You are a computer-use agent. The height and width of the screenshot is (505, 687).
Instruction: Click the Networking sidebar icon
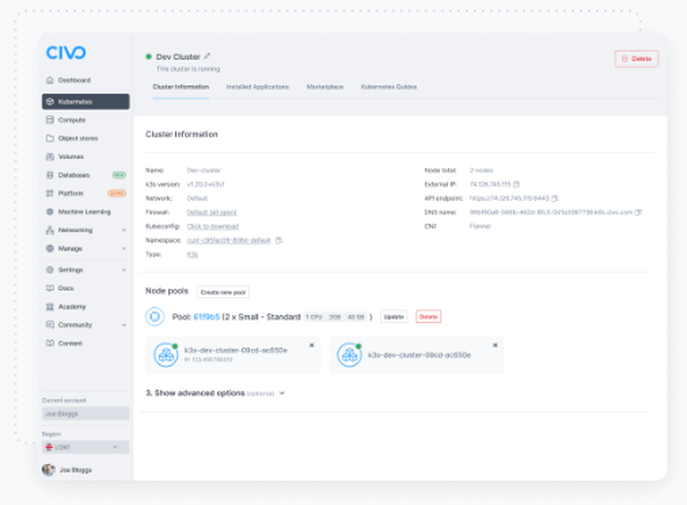coord(50,230)
